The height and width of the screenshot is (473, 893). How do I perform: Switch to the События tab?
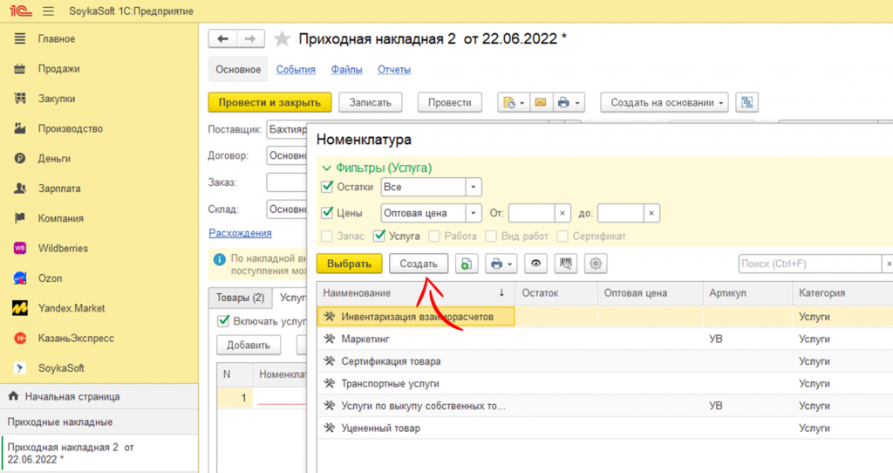click(296, 70)
